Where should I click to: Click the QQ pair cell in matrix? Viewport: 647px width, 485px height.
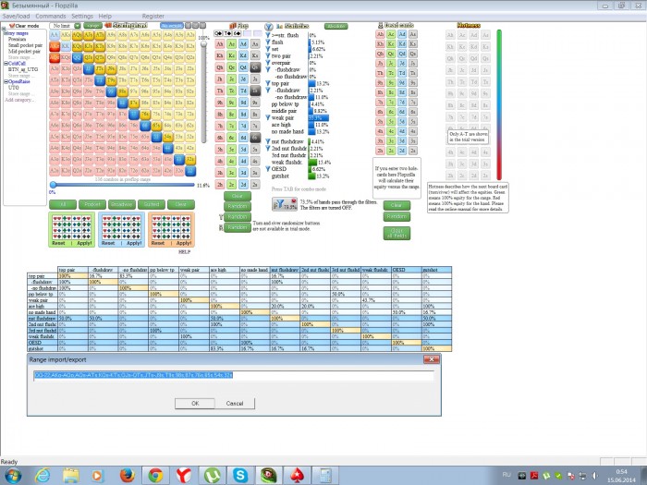[77, 57]
